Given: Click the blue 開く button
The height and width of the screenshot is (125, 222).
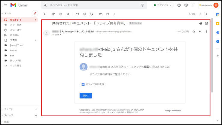Looking at the screenshot, I should (x=86, y=96).
